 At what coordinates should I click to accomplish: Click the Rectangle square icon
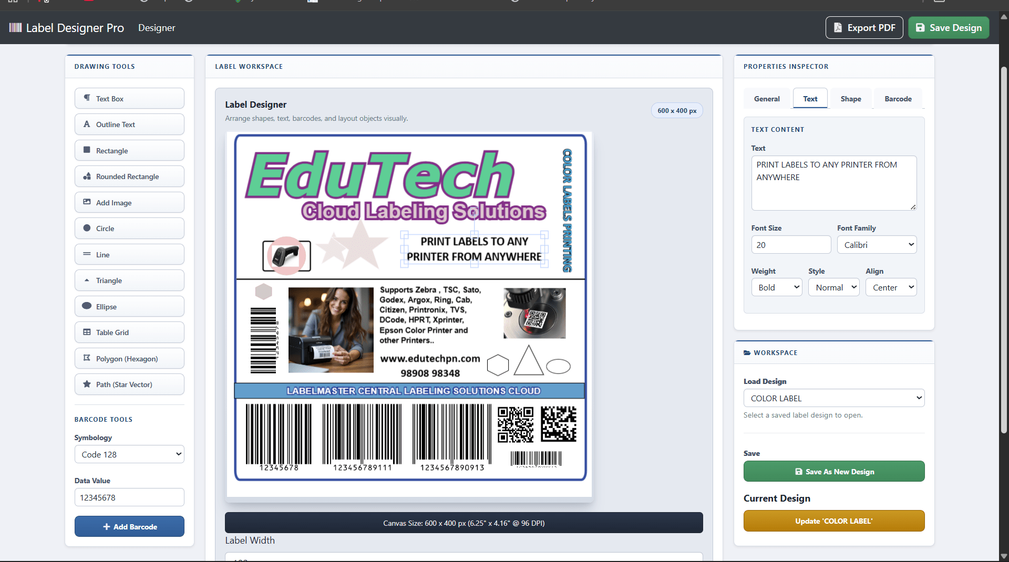pyautogui.click(x=87, y=150)
